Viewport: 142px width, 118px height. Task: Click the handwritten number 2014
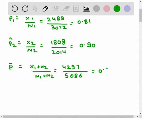[59, 52]
